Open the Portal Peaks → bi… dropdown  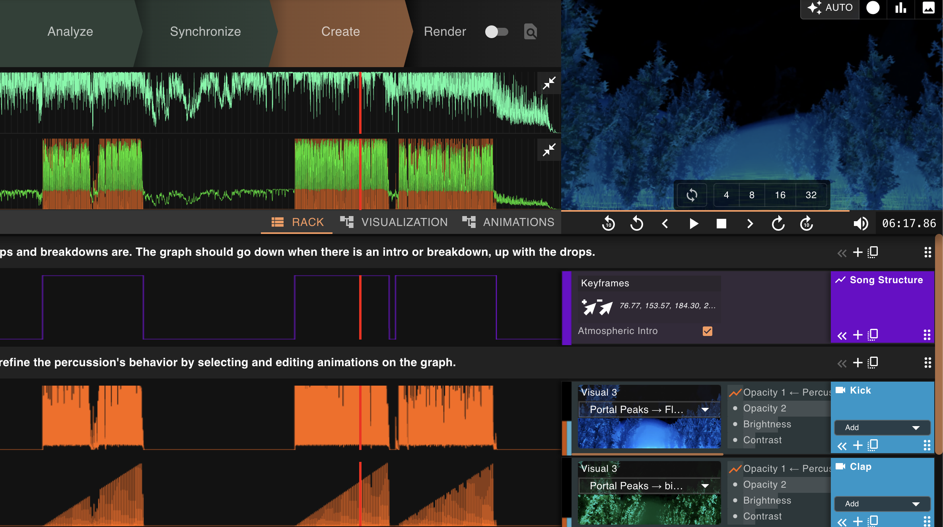tap(649, 486)
